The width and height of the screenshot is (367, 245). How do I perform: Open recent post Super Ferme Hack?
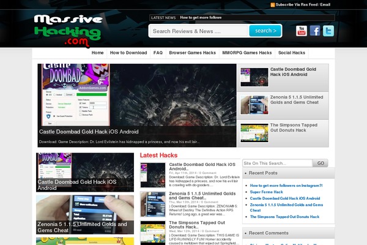[x=266, y=192]
